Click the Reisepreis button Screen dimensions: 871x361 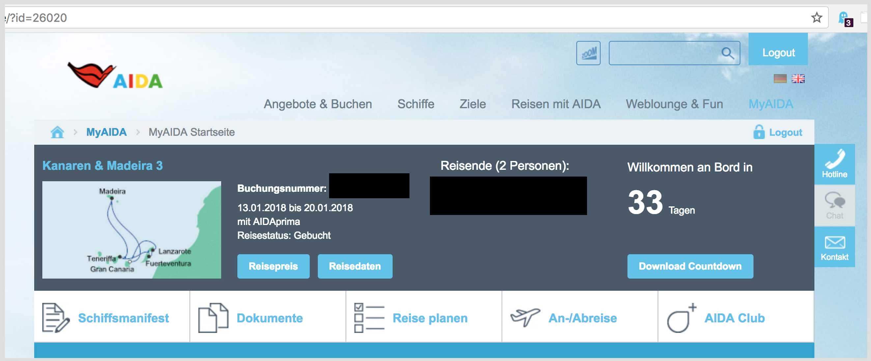click(x=273, y=266)
